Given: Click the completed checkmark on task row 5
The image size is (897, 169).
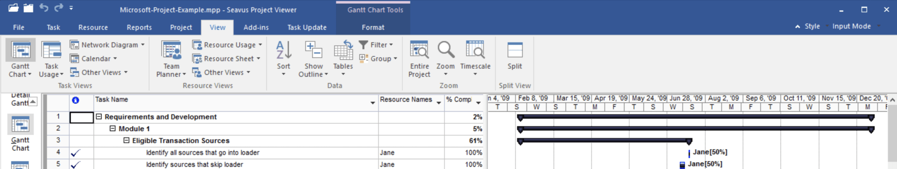Looking at the screenshot, I should (x=75, y=164).
